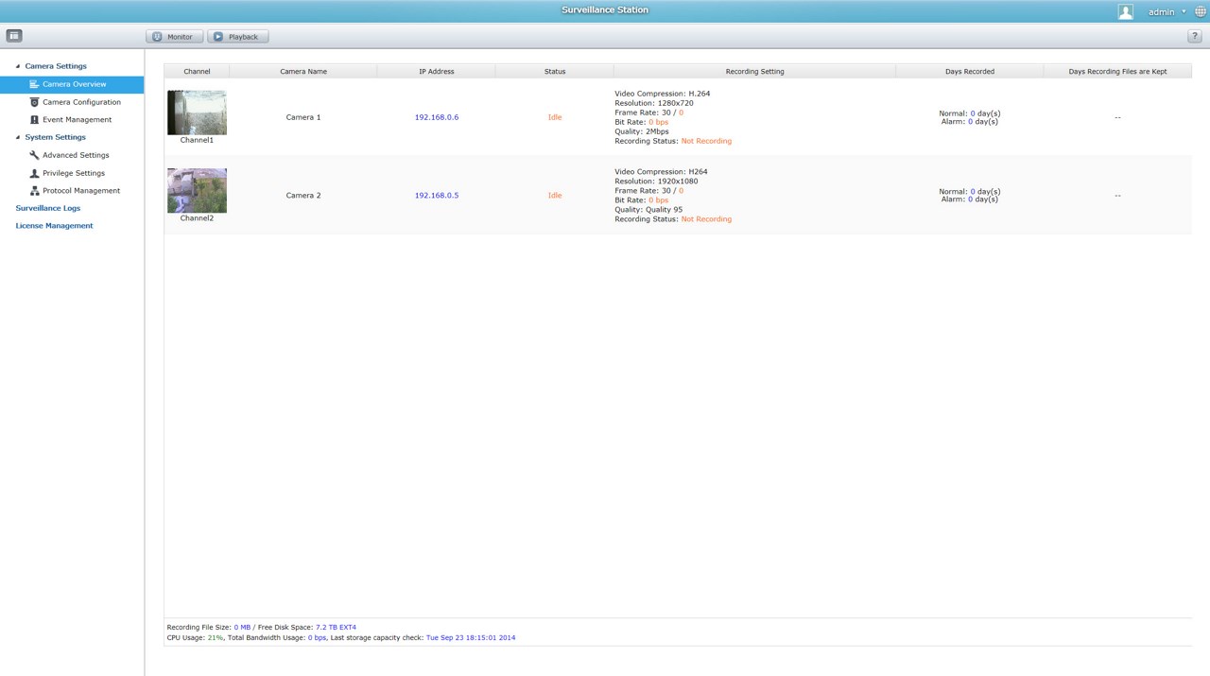Open Surveillance Logs page
This screenshot has width=1210, height=676.
point(48,208)
